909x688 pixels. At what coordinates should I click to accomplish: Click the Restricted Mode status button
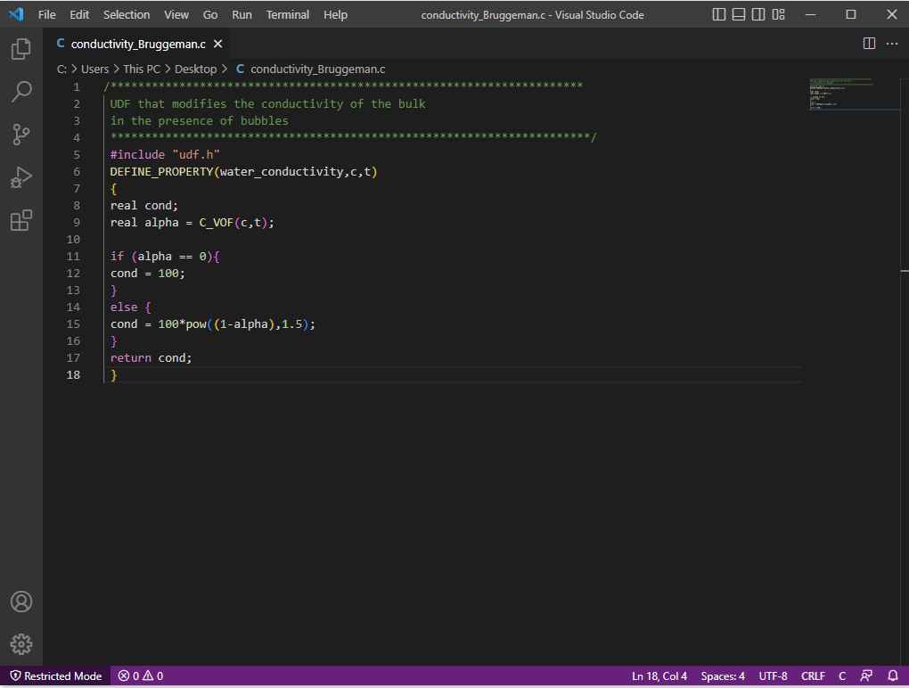click(x=55, y=676)
